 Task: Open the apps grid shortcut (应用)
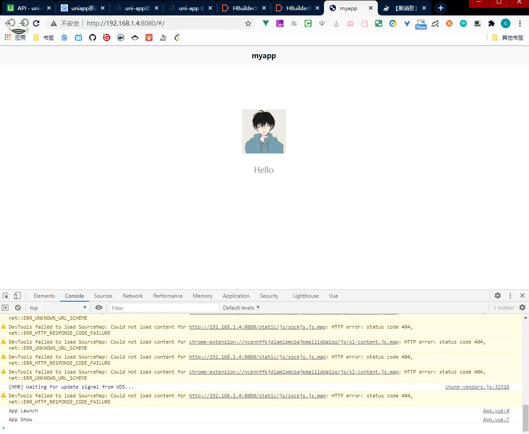(x=15, y=37)
